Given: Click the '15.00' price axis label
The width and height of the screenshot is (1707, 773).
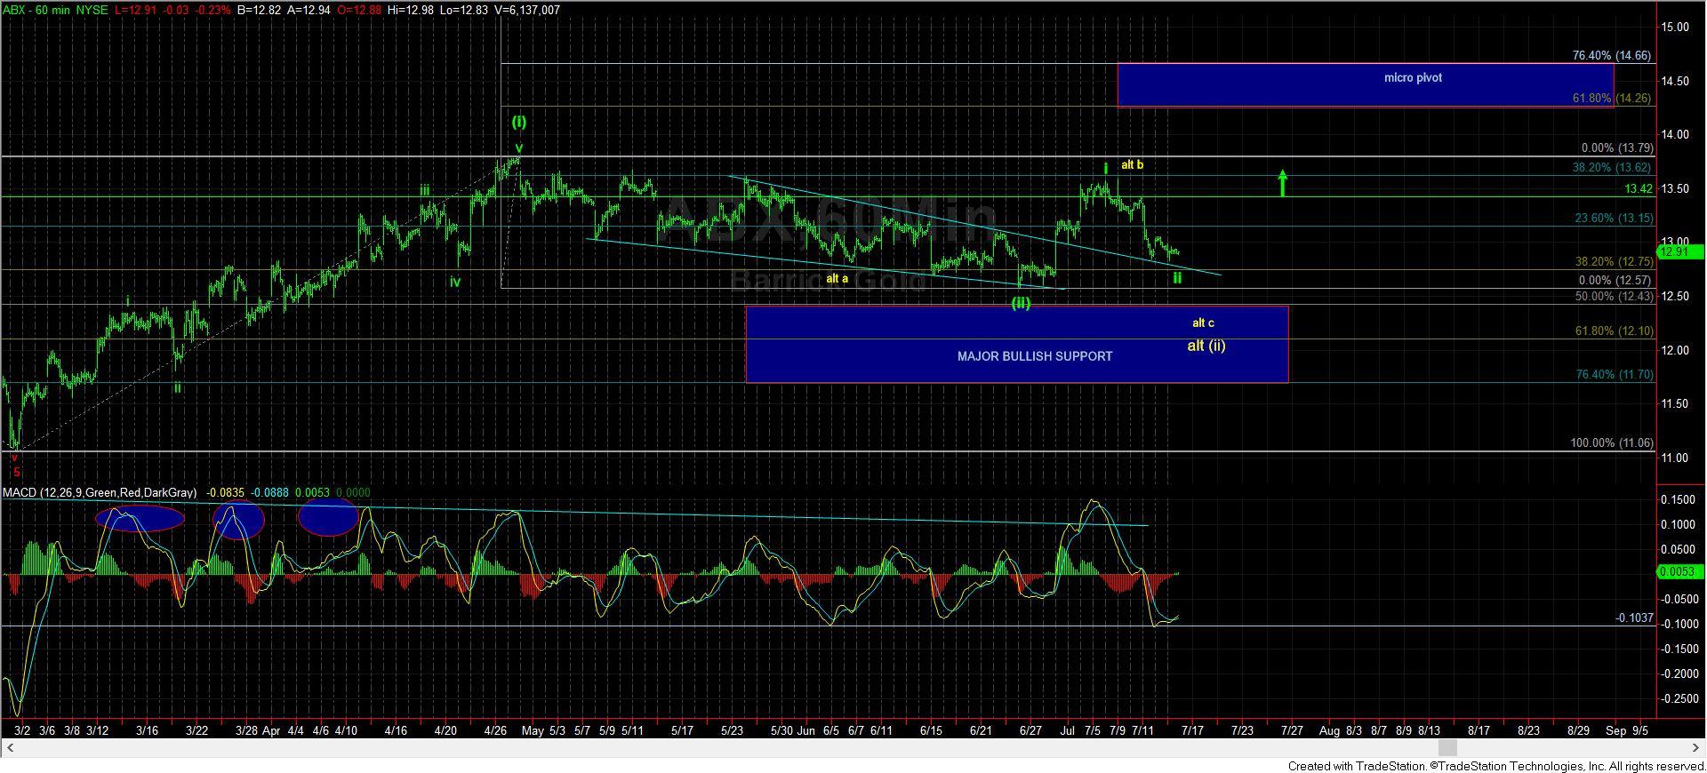Looking at the screenshot, I should pyautogui.click(x=1676, y=28).
